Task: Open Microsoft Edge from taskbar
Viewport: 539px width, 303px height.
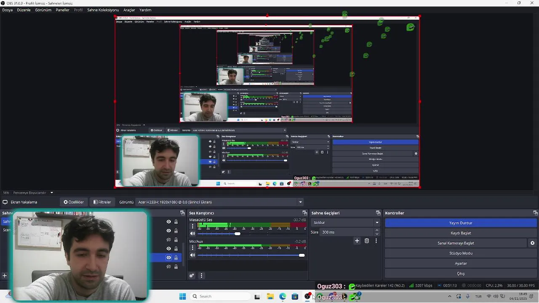Action: pyautogui.click(x=283, y=297)
